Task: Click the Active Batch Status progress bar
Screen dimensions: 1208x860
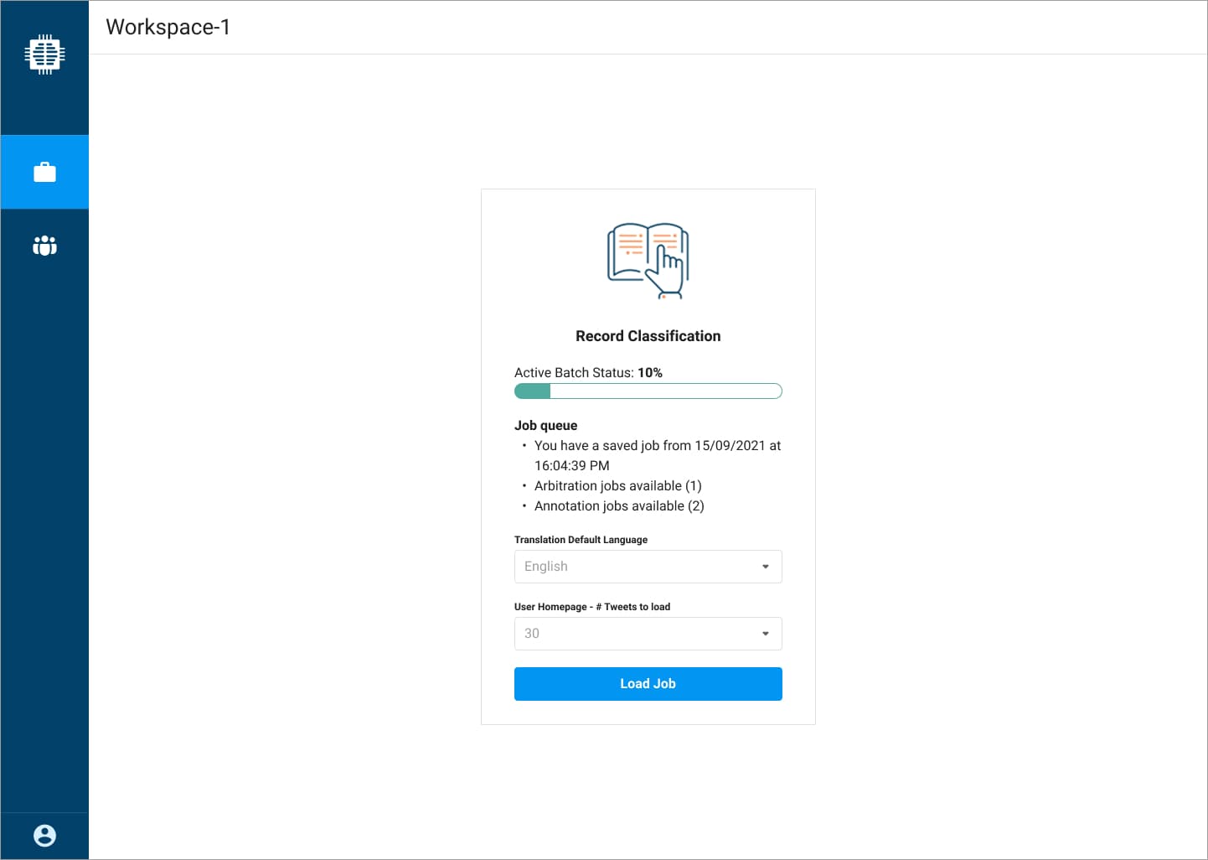Action: click(x=648, y=391)
